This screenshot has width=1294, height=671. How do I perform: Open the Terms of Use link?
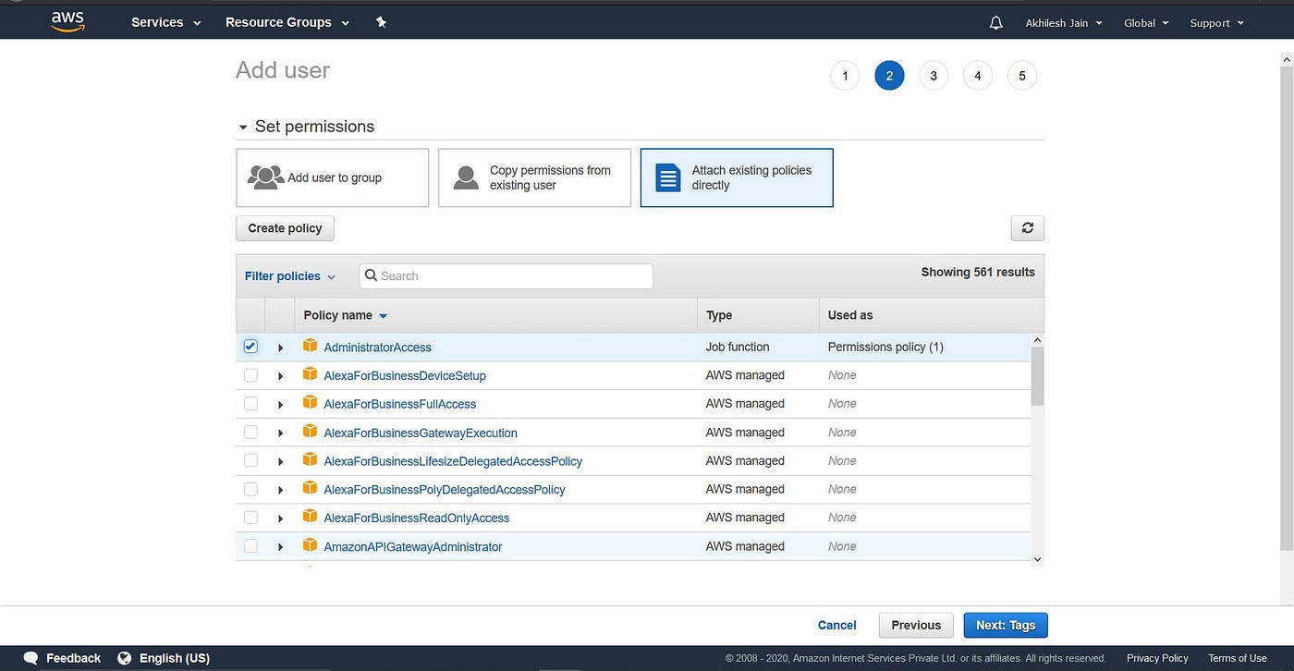[1237, 658]
